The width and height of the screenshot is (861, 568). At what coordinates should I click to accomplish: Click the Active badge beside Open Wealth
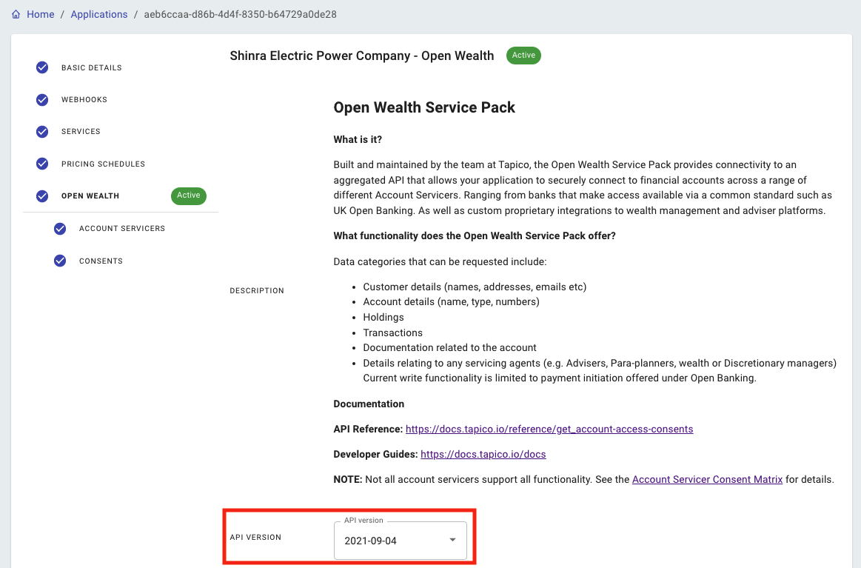pyautogui.click(x=188, y=196)
